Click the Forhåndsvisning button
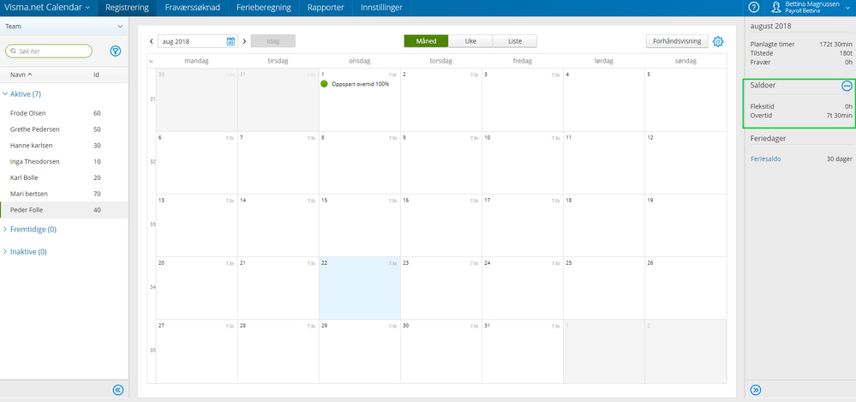Viewport: 856px width, 402px height. tap(677, 41)
